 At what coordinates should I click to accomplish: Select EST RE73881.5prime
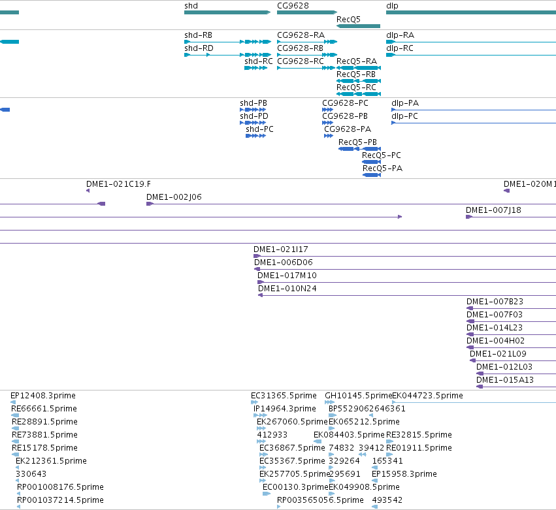tap(15, 441)
